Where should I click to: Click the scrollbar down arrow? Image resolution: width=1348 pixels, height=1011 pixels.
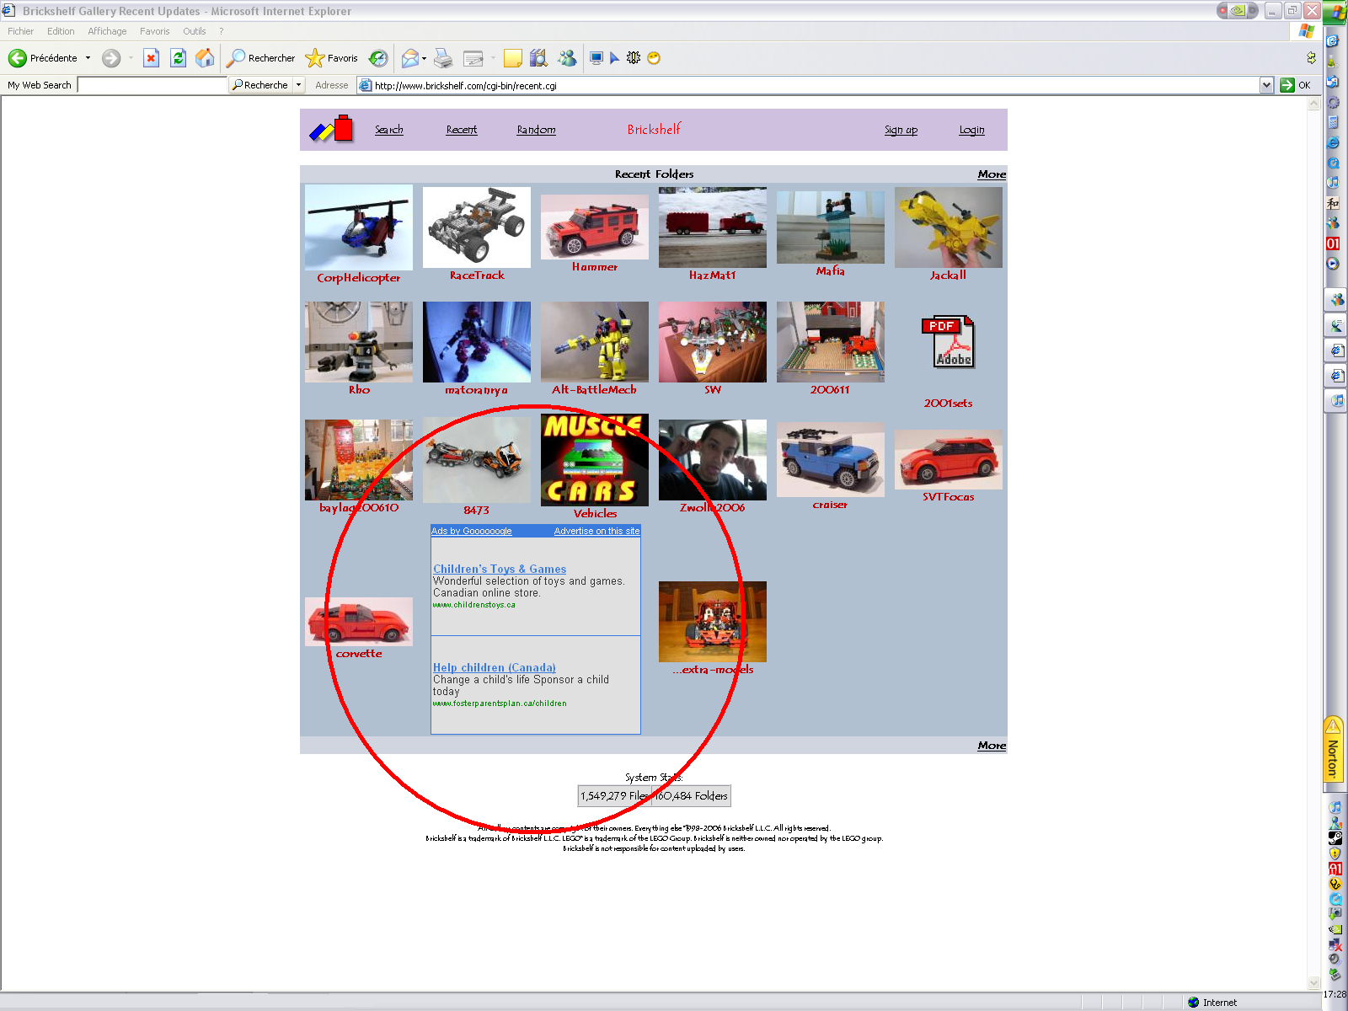[x=1314, y=982]
